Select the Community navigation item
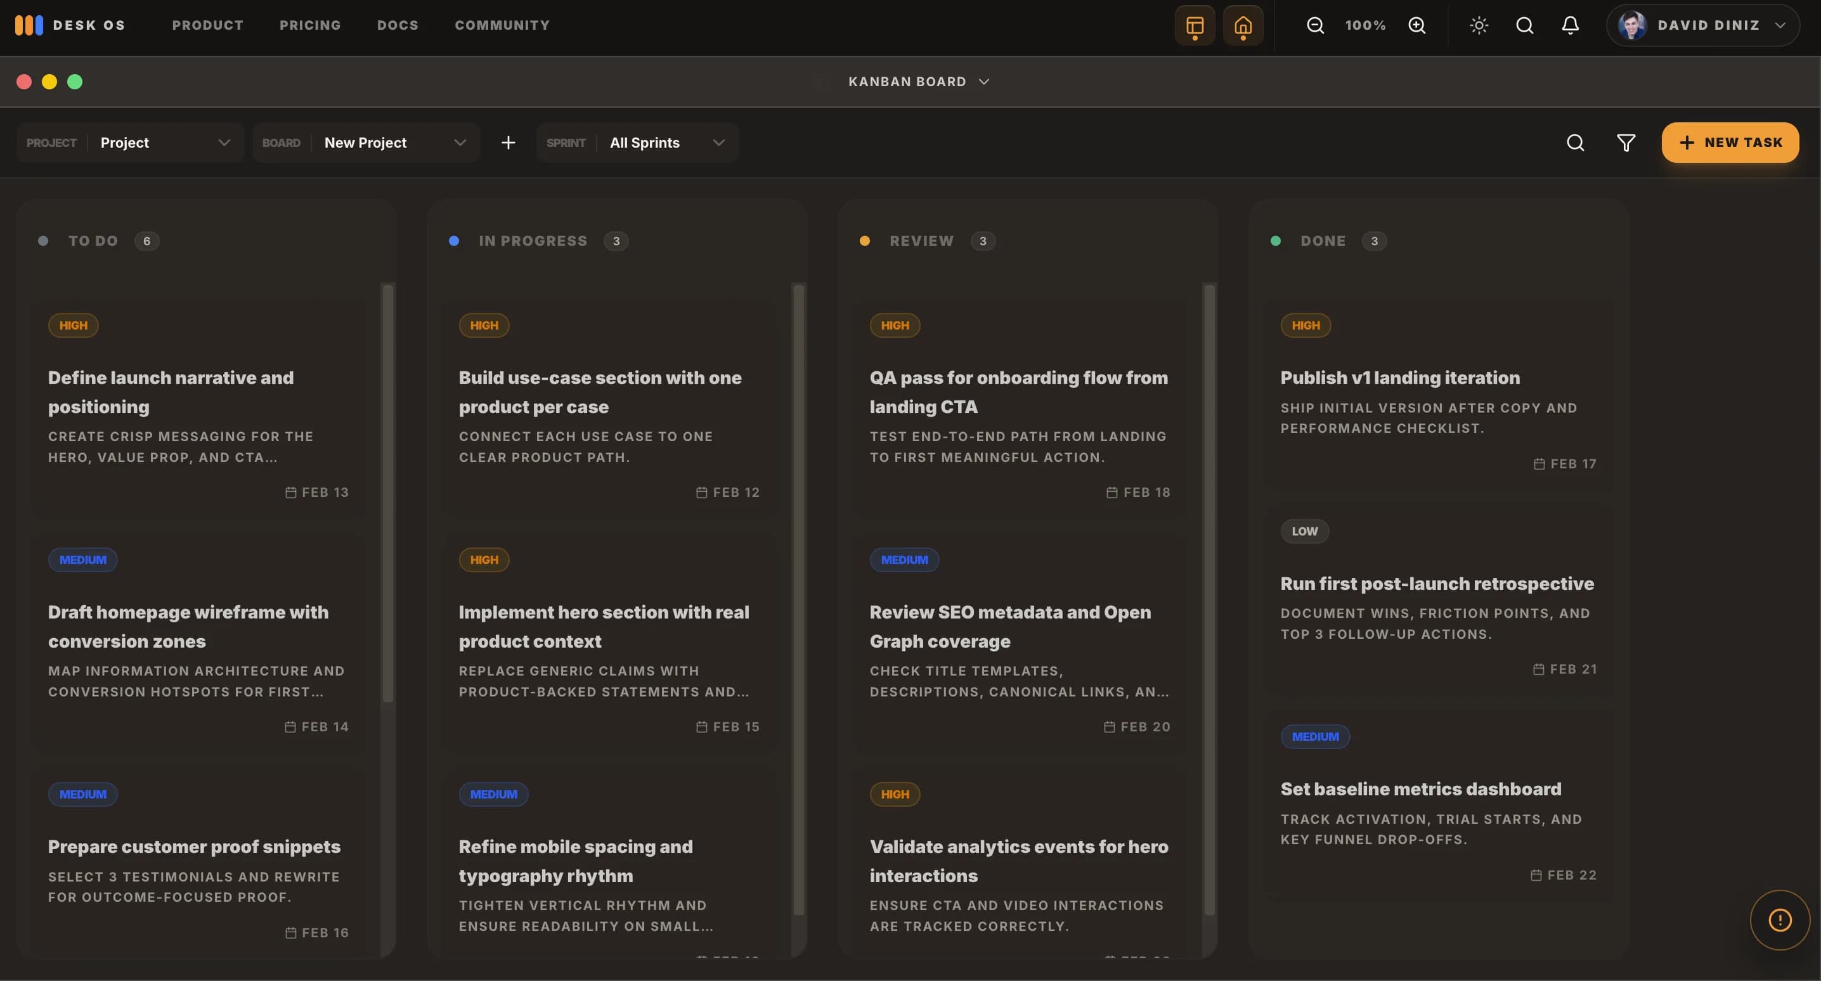Image resolution: width=1821 pixels, height=981 pixels. click(x=502, y=25)
